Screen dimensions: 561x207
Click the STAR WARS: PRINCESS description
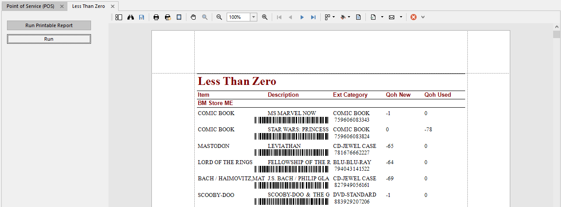[298, 130]
